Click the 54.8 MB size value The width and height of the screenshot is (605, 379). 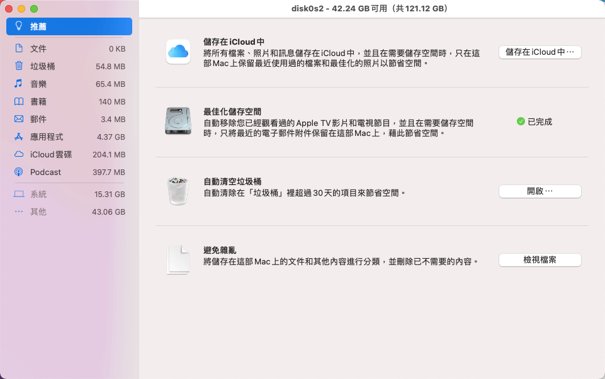click(x=110, y=66)
